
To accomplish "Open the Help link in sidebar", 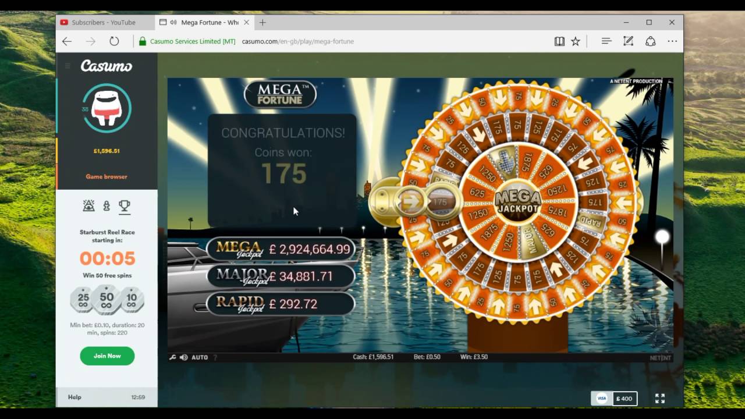I will coord(74,397).
